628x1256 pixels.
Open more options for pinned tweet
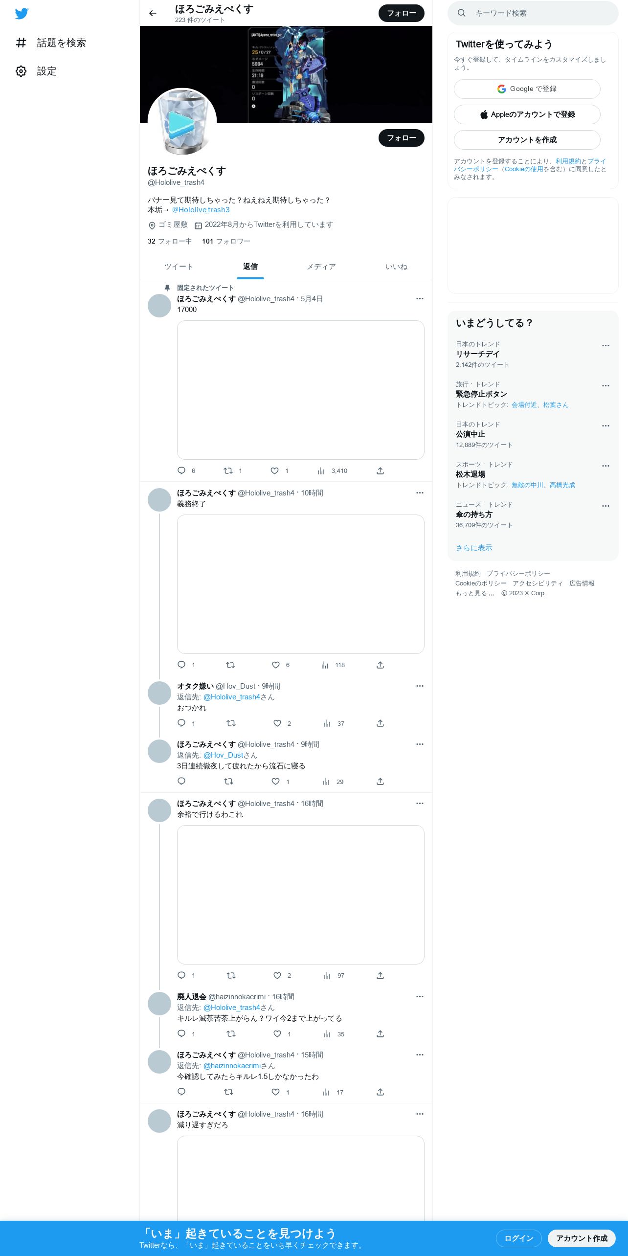click(x=420, y=298)
